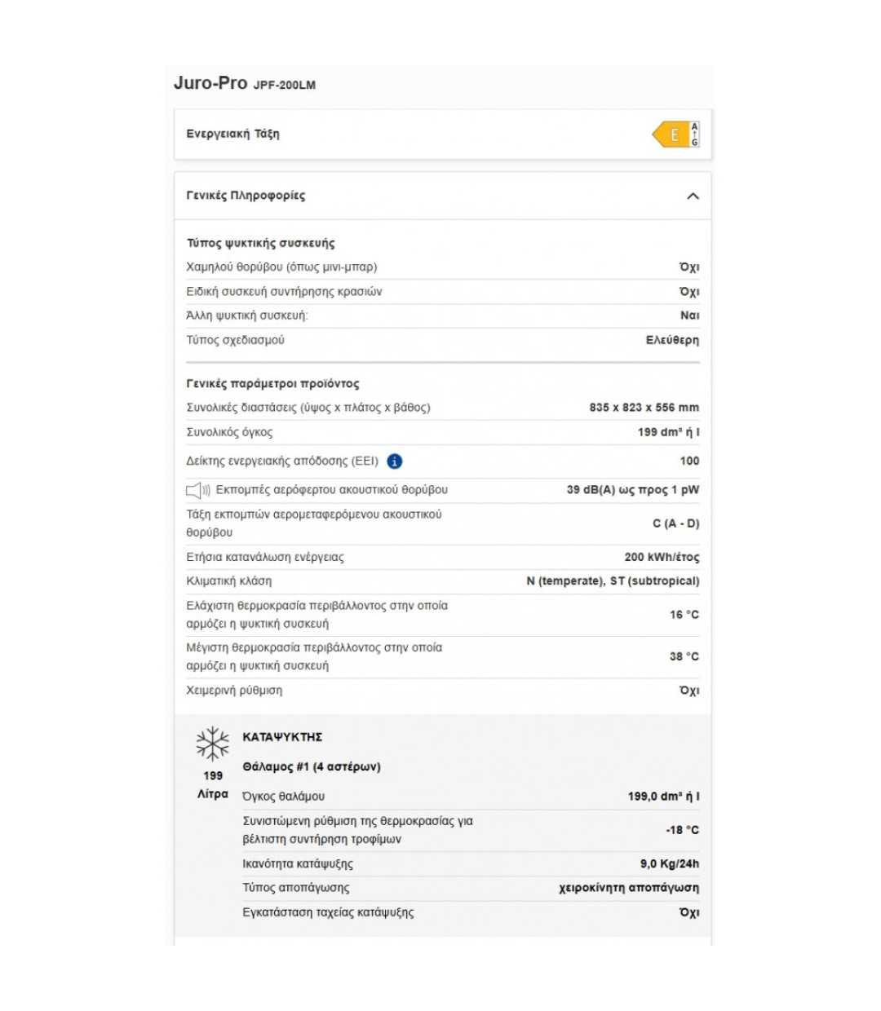Click the speaker noise emissions icon
The width and height of the screenshot is (881, 1011).
[198, 490]
